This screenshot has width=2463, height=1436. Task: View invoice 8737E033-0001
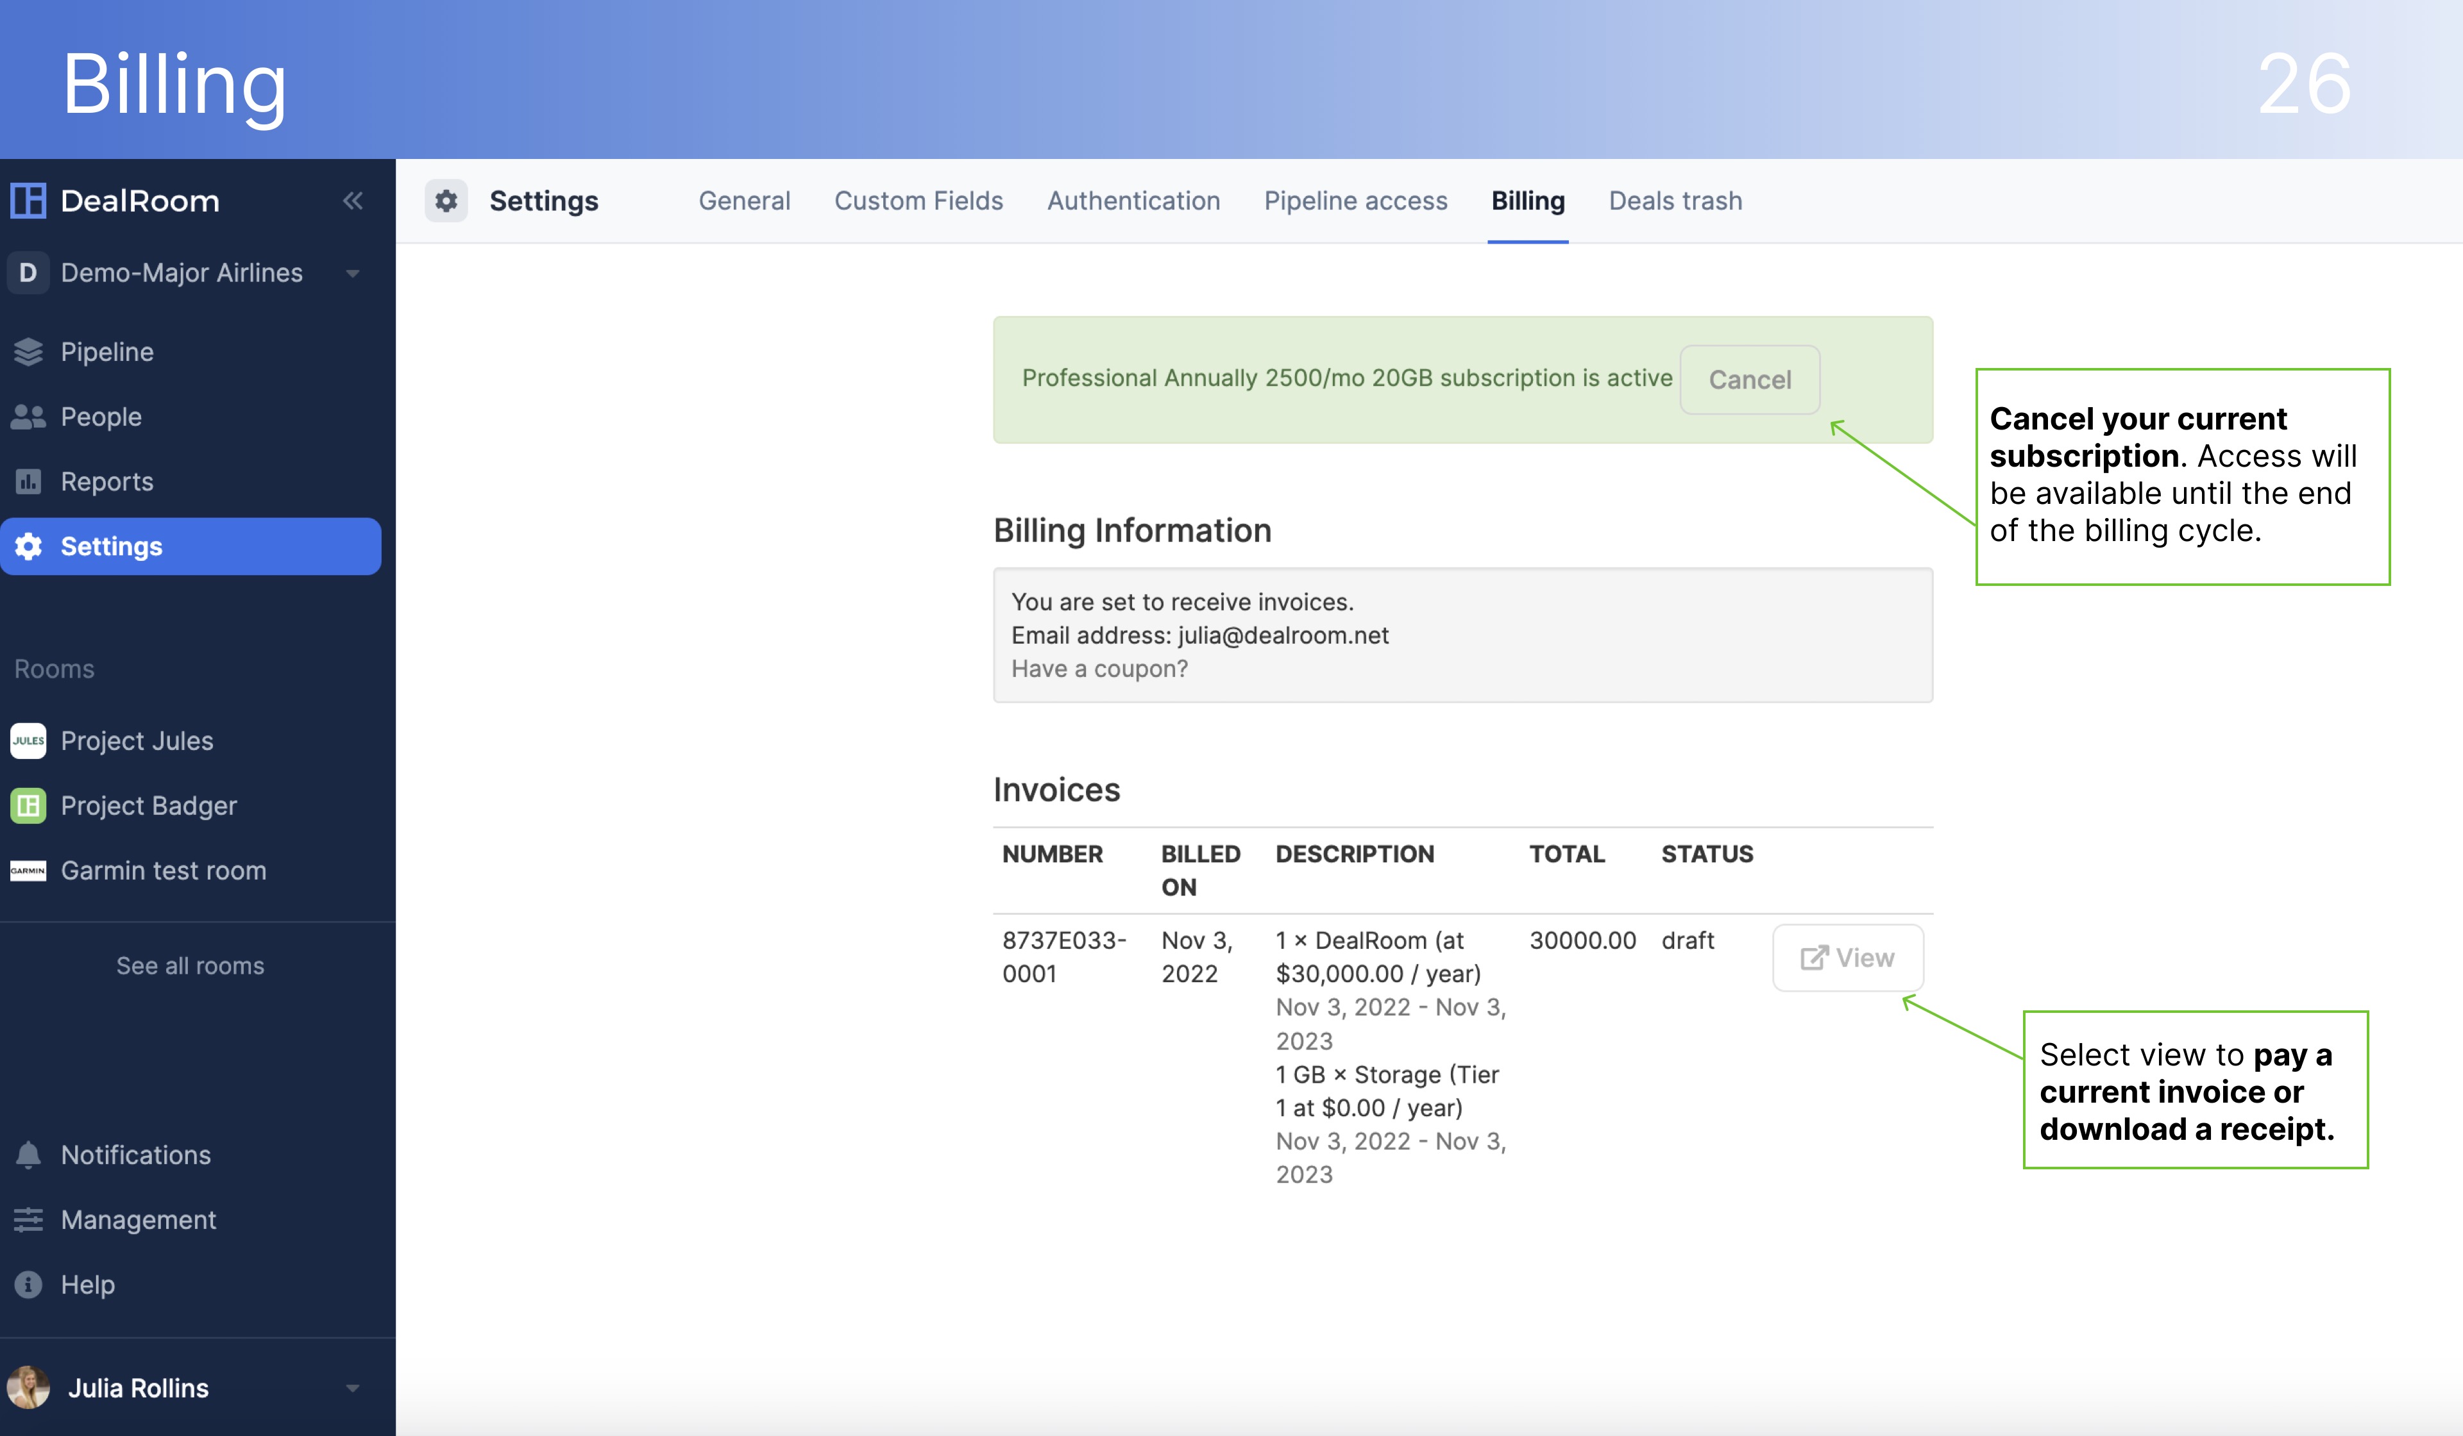click(1847, 957)
